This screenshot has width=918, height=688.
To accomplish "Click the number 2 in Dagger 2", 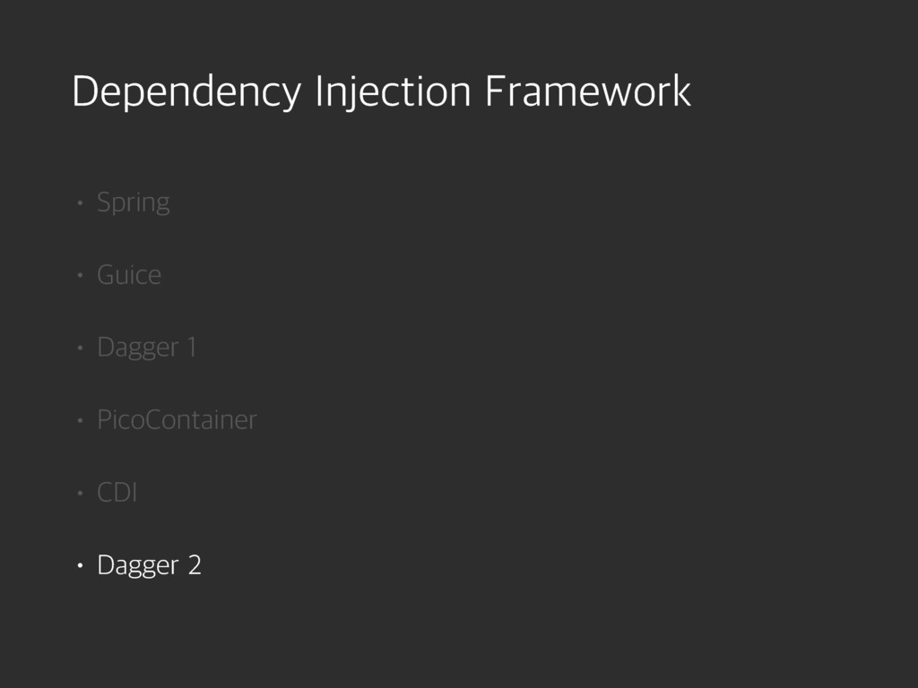I will pyautogui.click(x=195, y=565).
